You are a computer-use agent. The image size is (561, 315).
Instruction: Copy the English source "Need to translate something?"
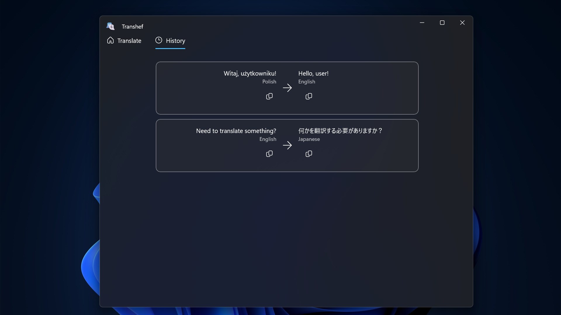pyautogui.click(x=269, y=154)
